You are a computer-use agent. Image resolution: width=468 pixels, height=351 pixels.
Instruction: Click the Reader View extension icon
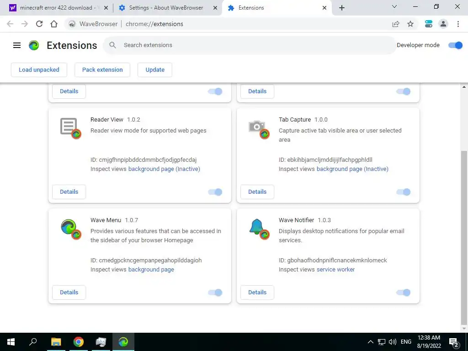(70, 128)
